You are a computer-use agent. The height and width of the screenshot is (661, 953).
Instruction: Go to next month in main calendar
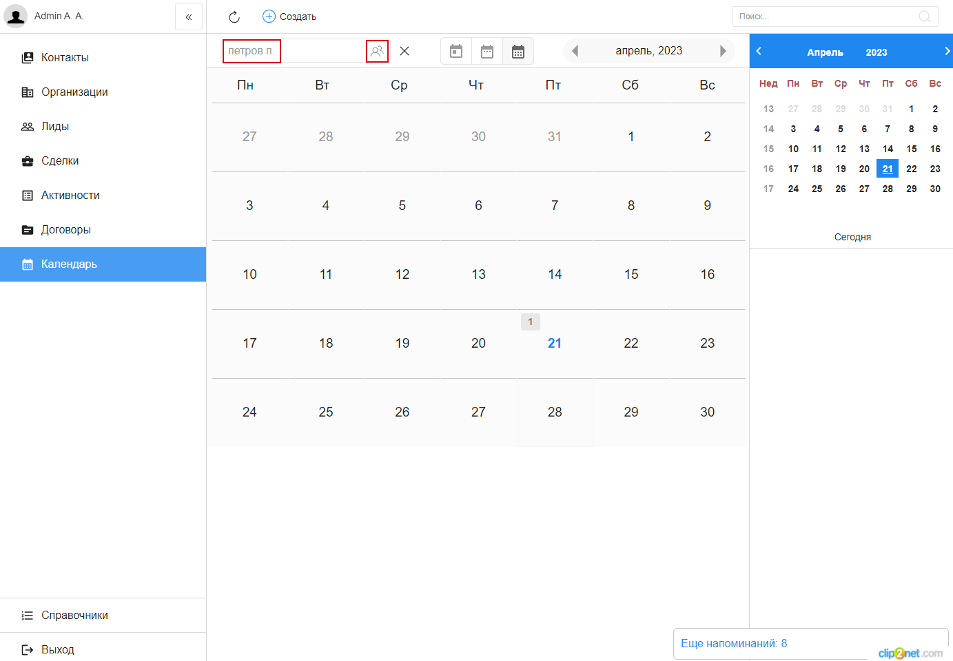click(723, 51)
